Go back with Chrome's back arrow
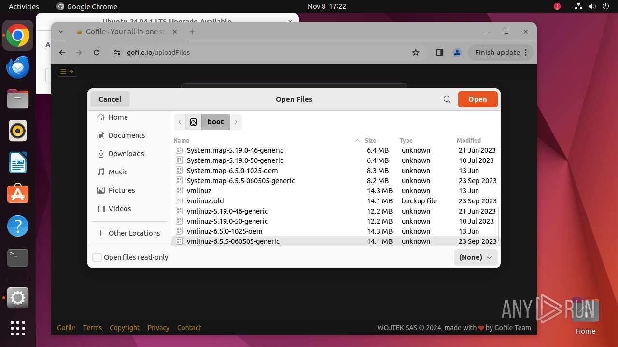 62,53
